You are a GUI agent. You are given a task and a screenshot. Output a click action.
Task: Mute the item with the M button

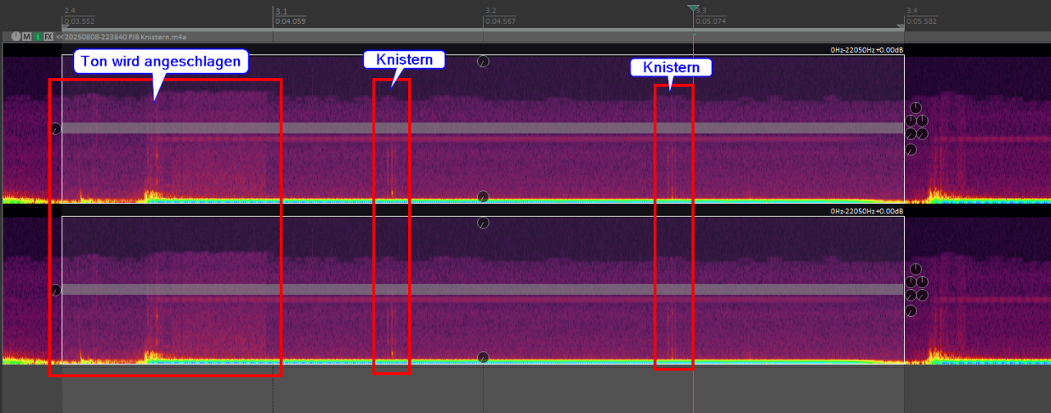click(x=27, y=37)
